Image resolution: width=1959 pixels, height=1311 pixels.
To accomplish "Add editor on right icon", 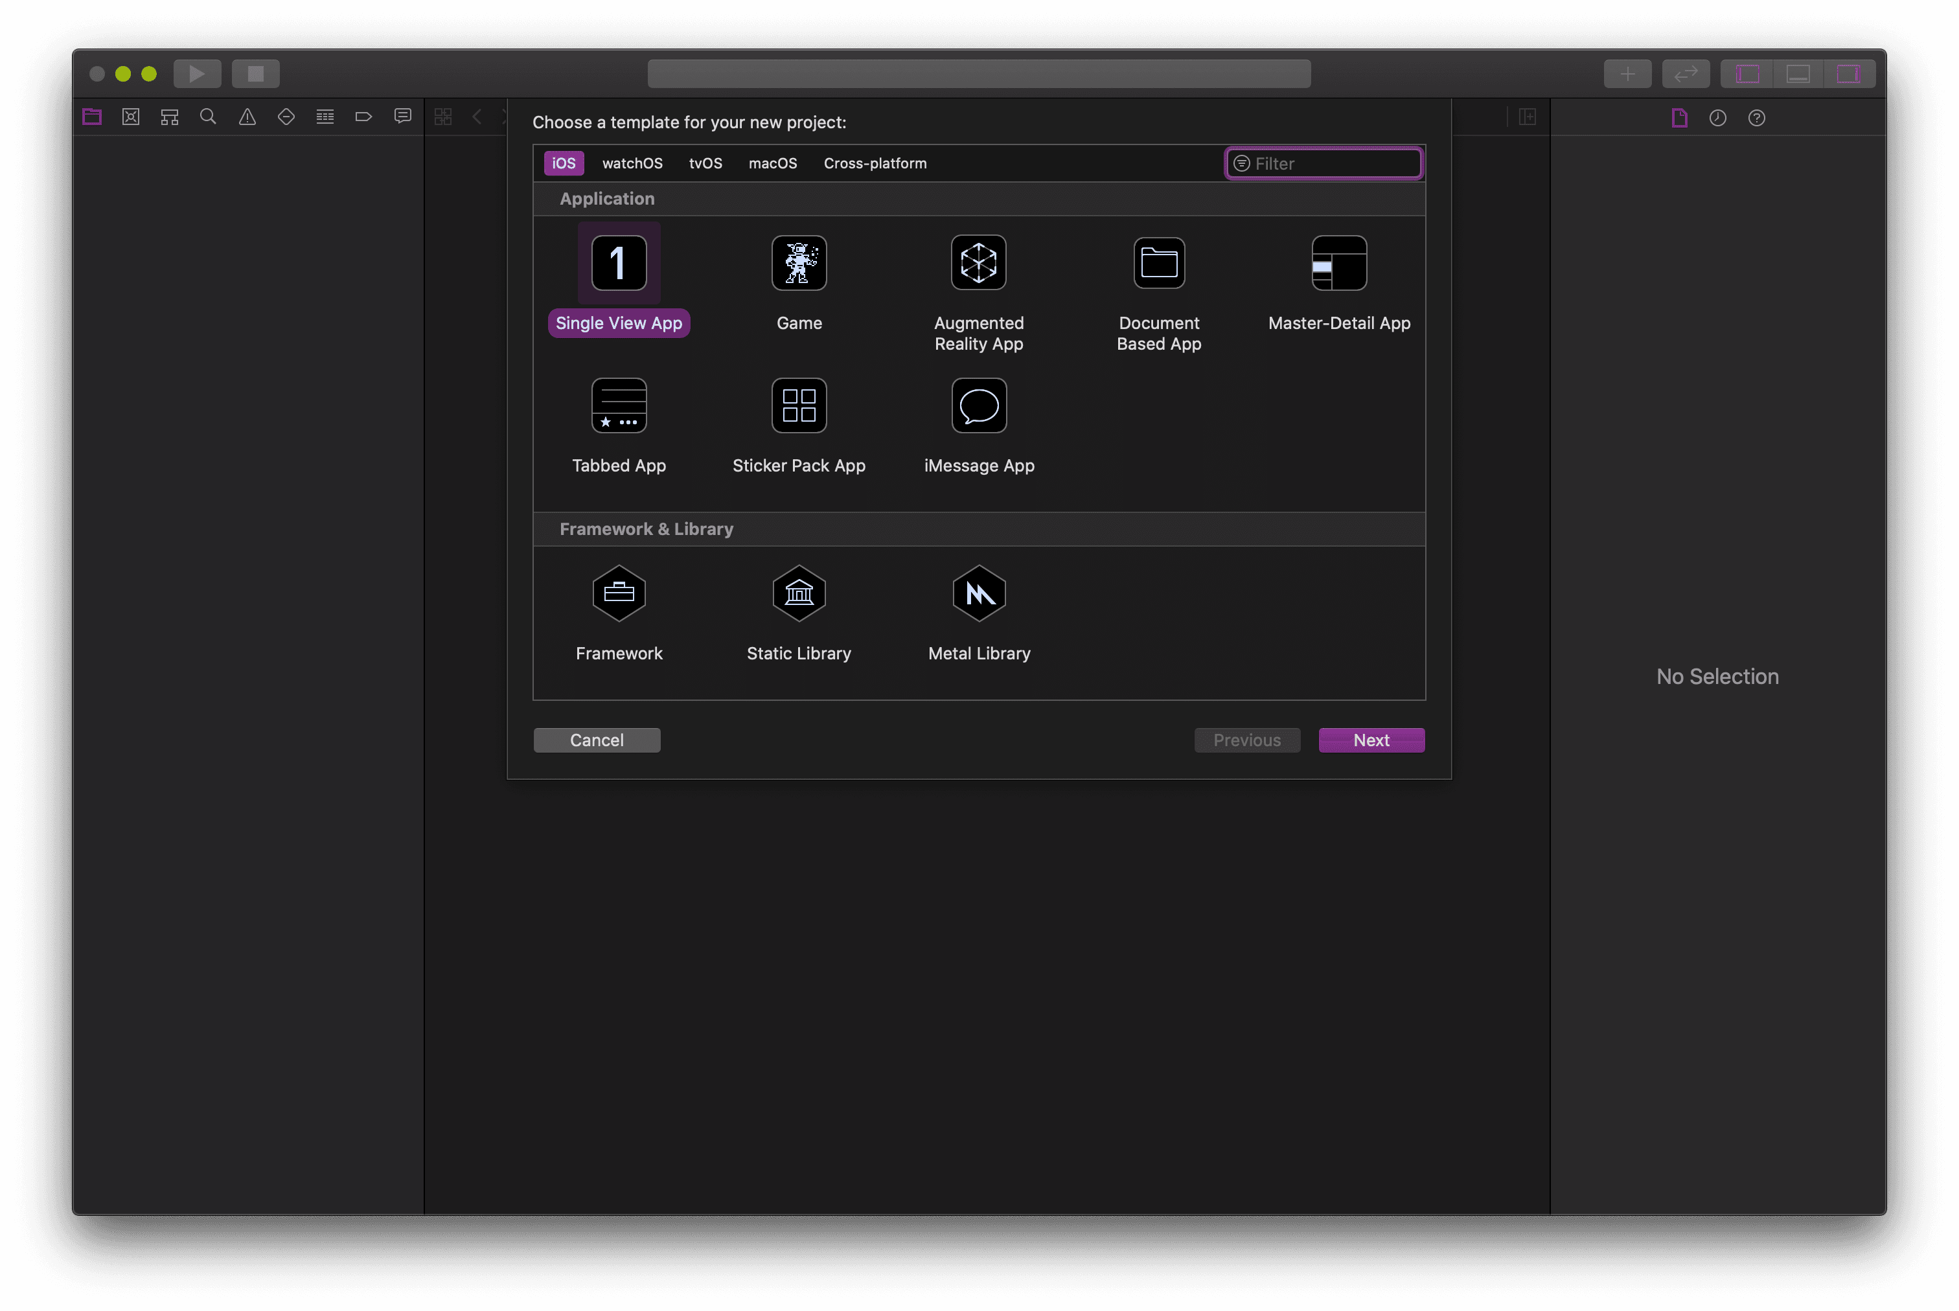I will [x=1528, y=117].
